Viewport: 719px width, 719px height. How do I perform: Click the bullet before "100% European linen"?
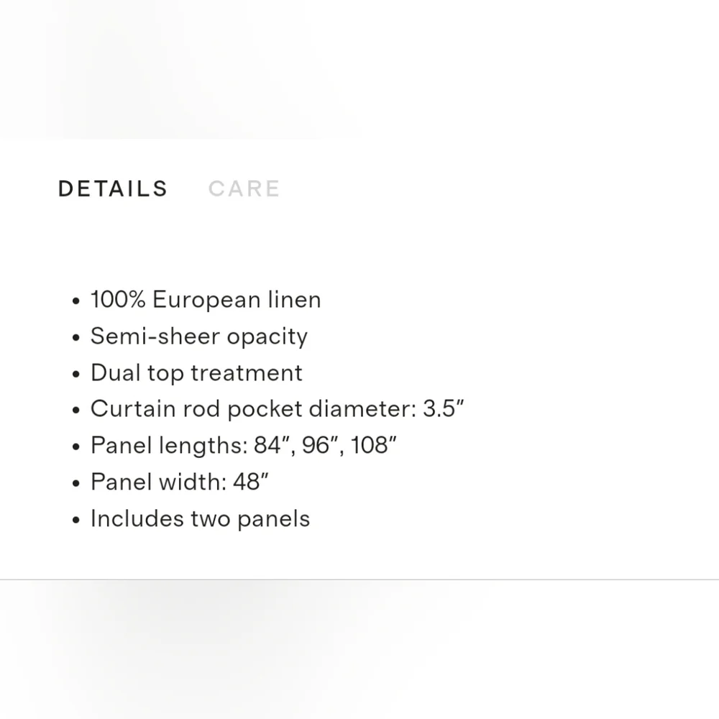pyautogui.click(x=76, y=301)
